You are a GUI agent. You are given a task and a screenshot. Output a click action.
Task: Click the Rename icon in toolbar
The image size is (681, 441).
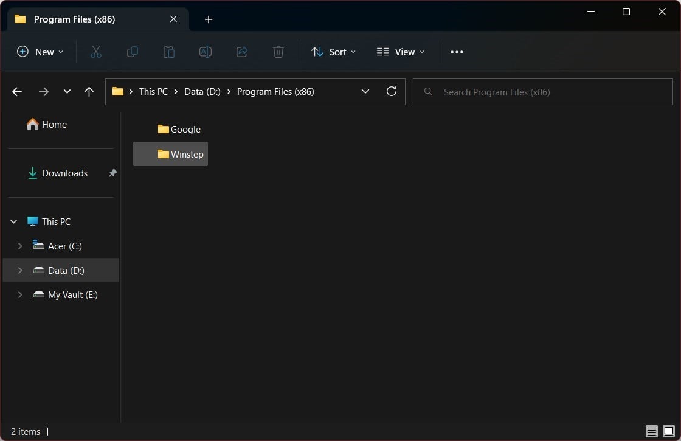click(206, 52)
